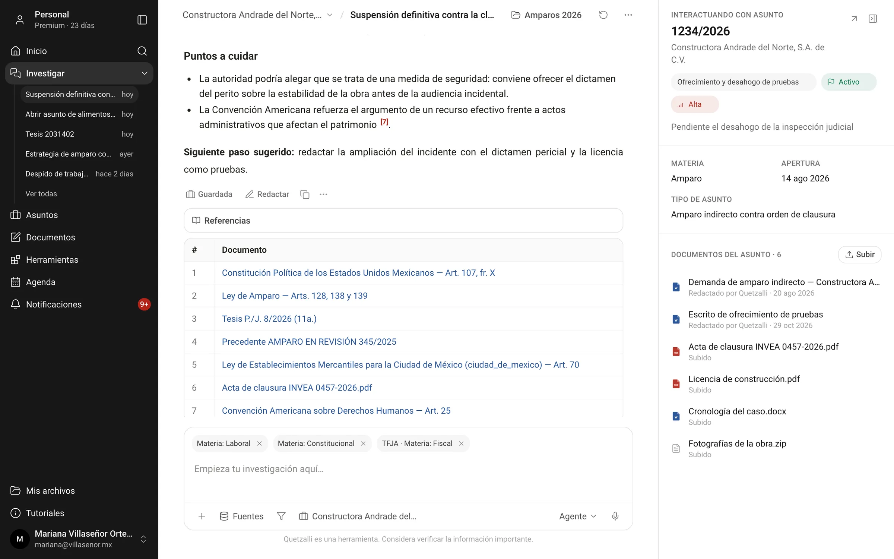894x559 pixels.
Task: Click the citation marker [7]
Action: 384,122
